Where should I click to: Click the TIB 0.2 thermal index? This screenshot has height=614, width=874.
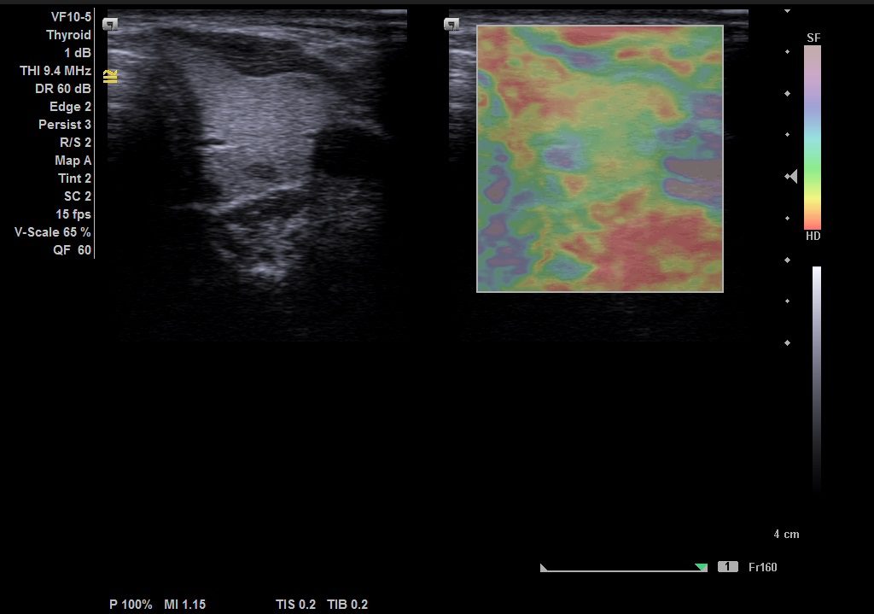point(347,605)
